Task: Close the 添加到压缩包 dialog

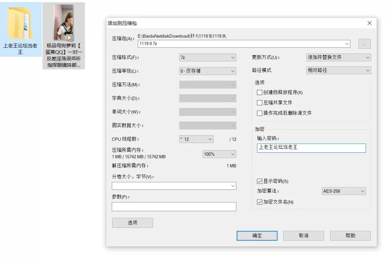Action: click(370, 23)
